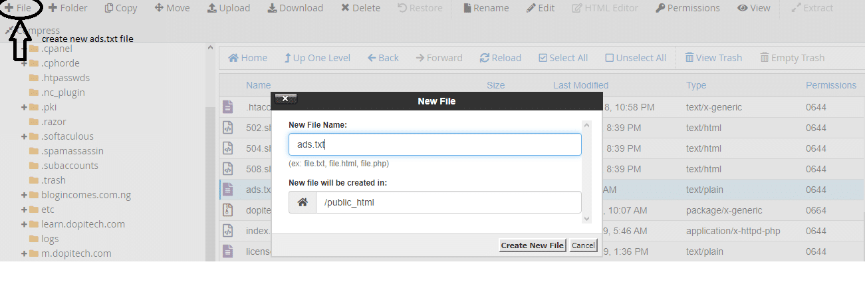865x306 pixels.
Task: Expand the .pki folder
Action: pos(24,107)
